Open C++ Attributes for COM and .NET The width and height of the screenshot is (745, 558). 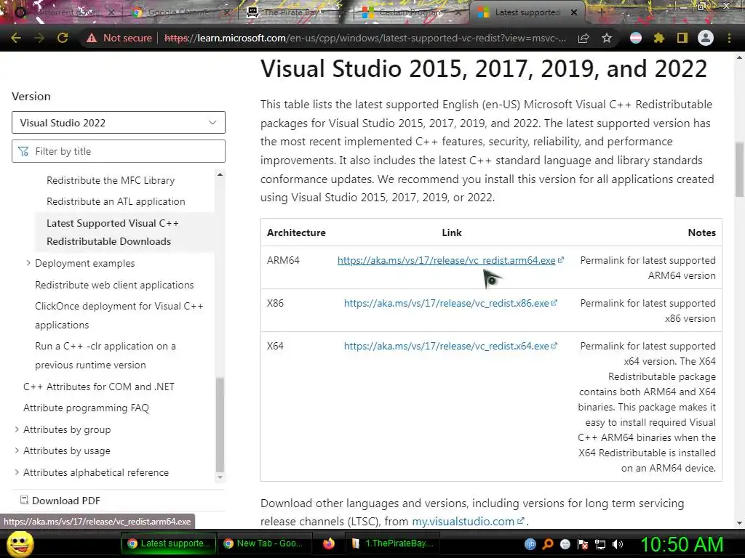99,387
